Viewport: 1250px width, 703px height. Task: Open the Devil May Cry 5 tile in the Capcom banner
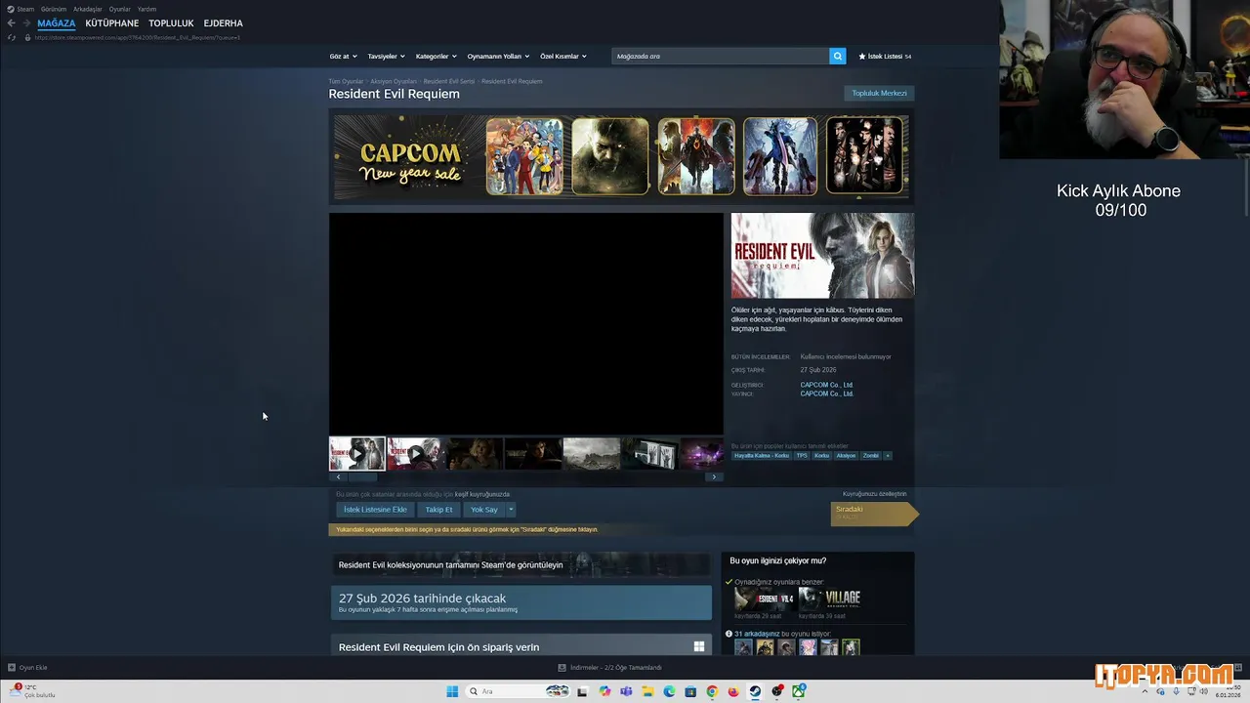click(779, 156)
